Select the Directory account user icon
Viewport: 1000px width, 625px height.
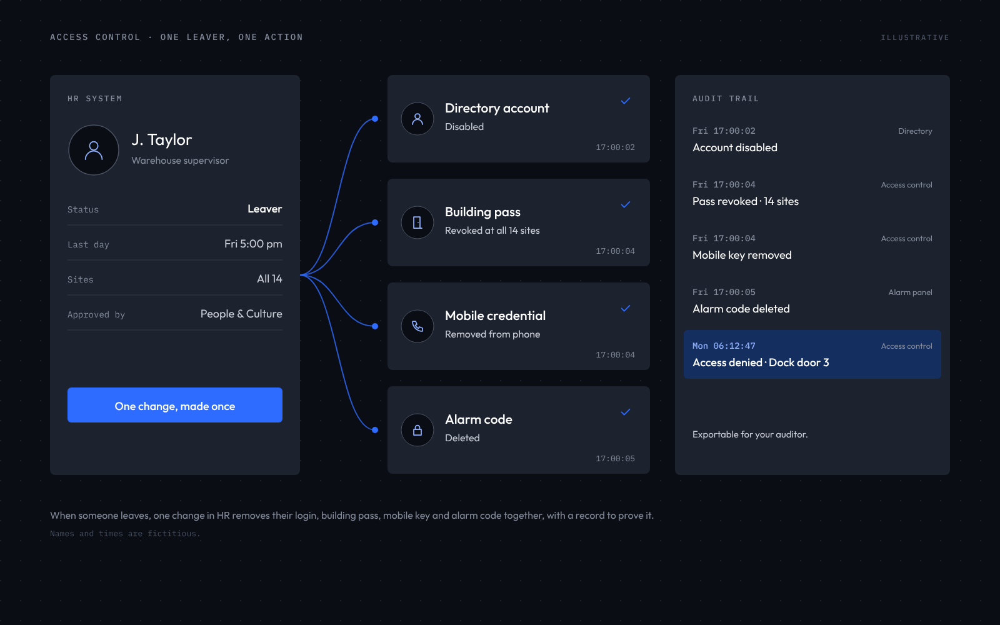tap(417, 119)
